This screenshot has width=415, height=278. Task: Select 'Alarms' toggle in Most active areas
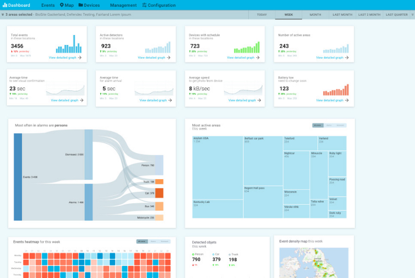click(329, 125)
